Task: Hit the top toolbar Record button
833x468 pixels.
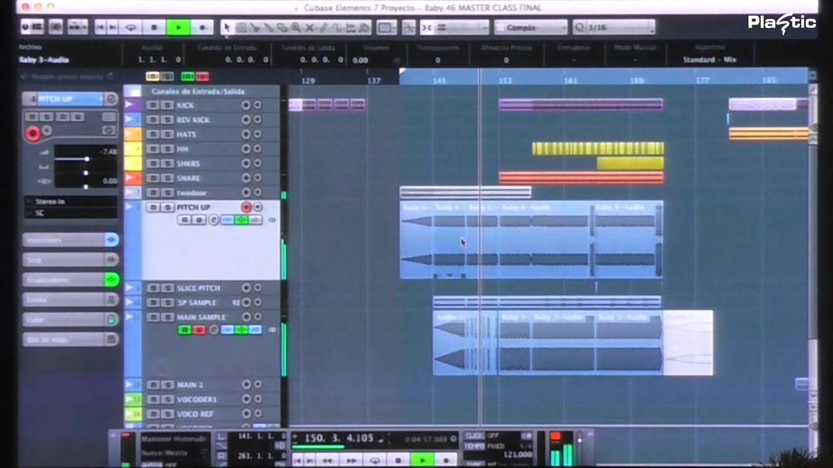Action: [202, 27]
